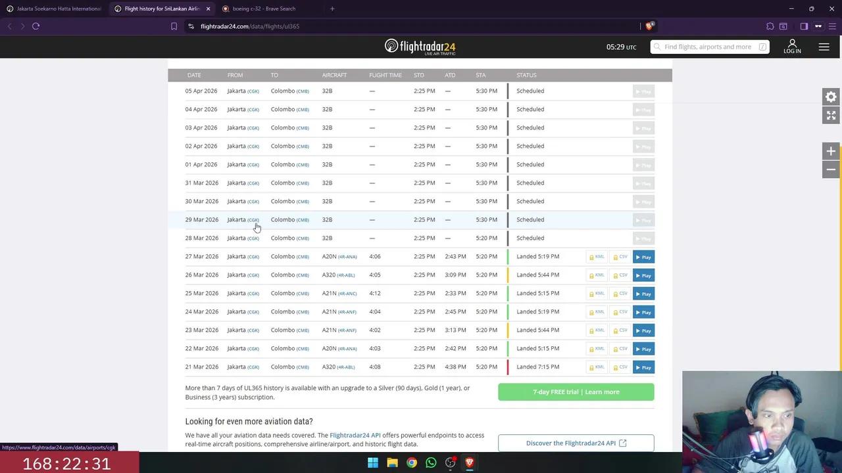
Task: Download locked KML for 27 Mar 2026
Action: coord(597,257)
